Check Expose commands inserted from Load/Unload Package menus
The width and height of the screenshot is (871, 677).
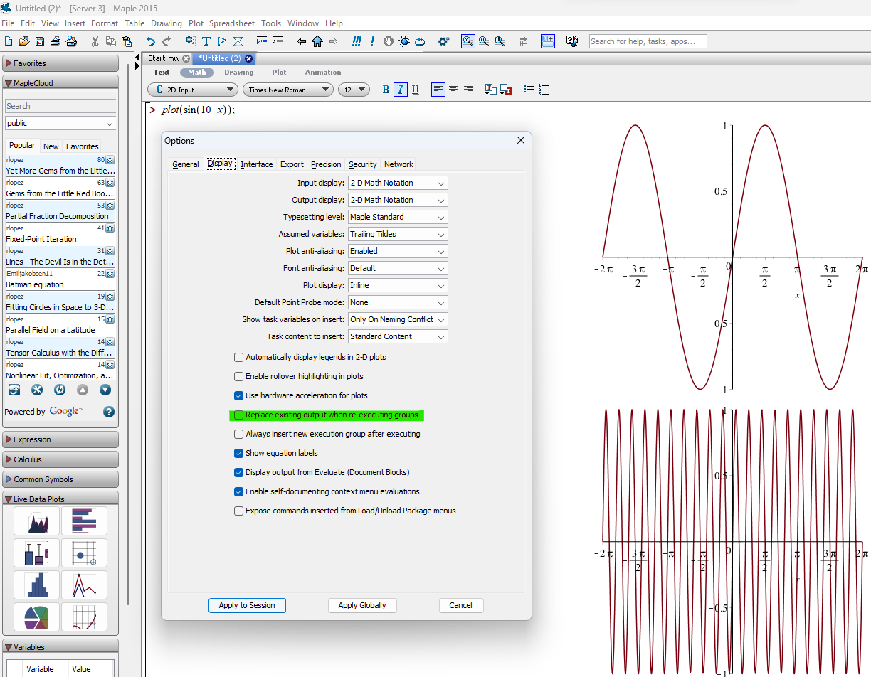click(239, 511)
